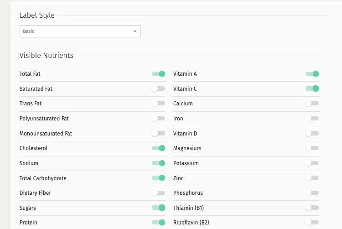Click the Label Style heading
Screen dimensions: 342x229
click(37, 15)
